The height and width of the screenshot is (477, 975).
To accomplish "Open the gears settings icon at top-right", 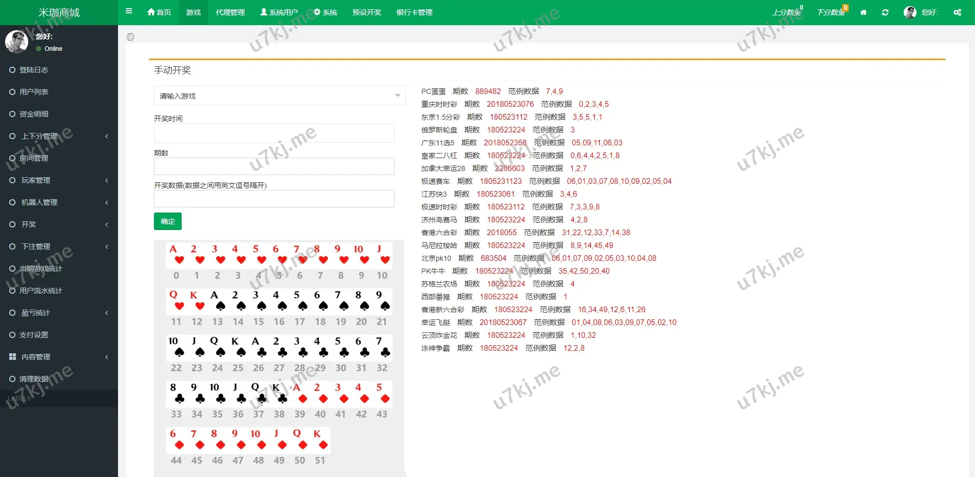I will coord(957,12).
